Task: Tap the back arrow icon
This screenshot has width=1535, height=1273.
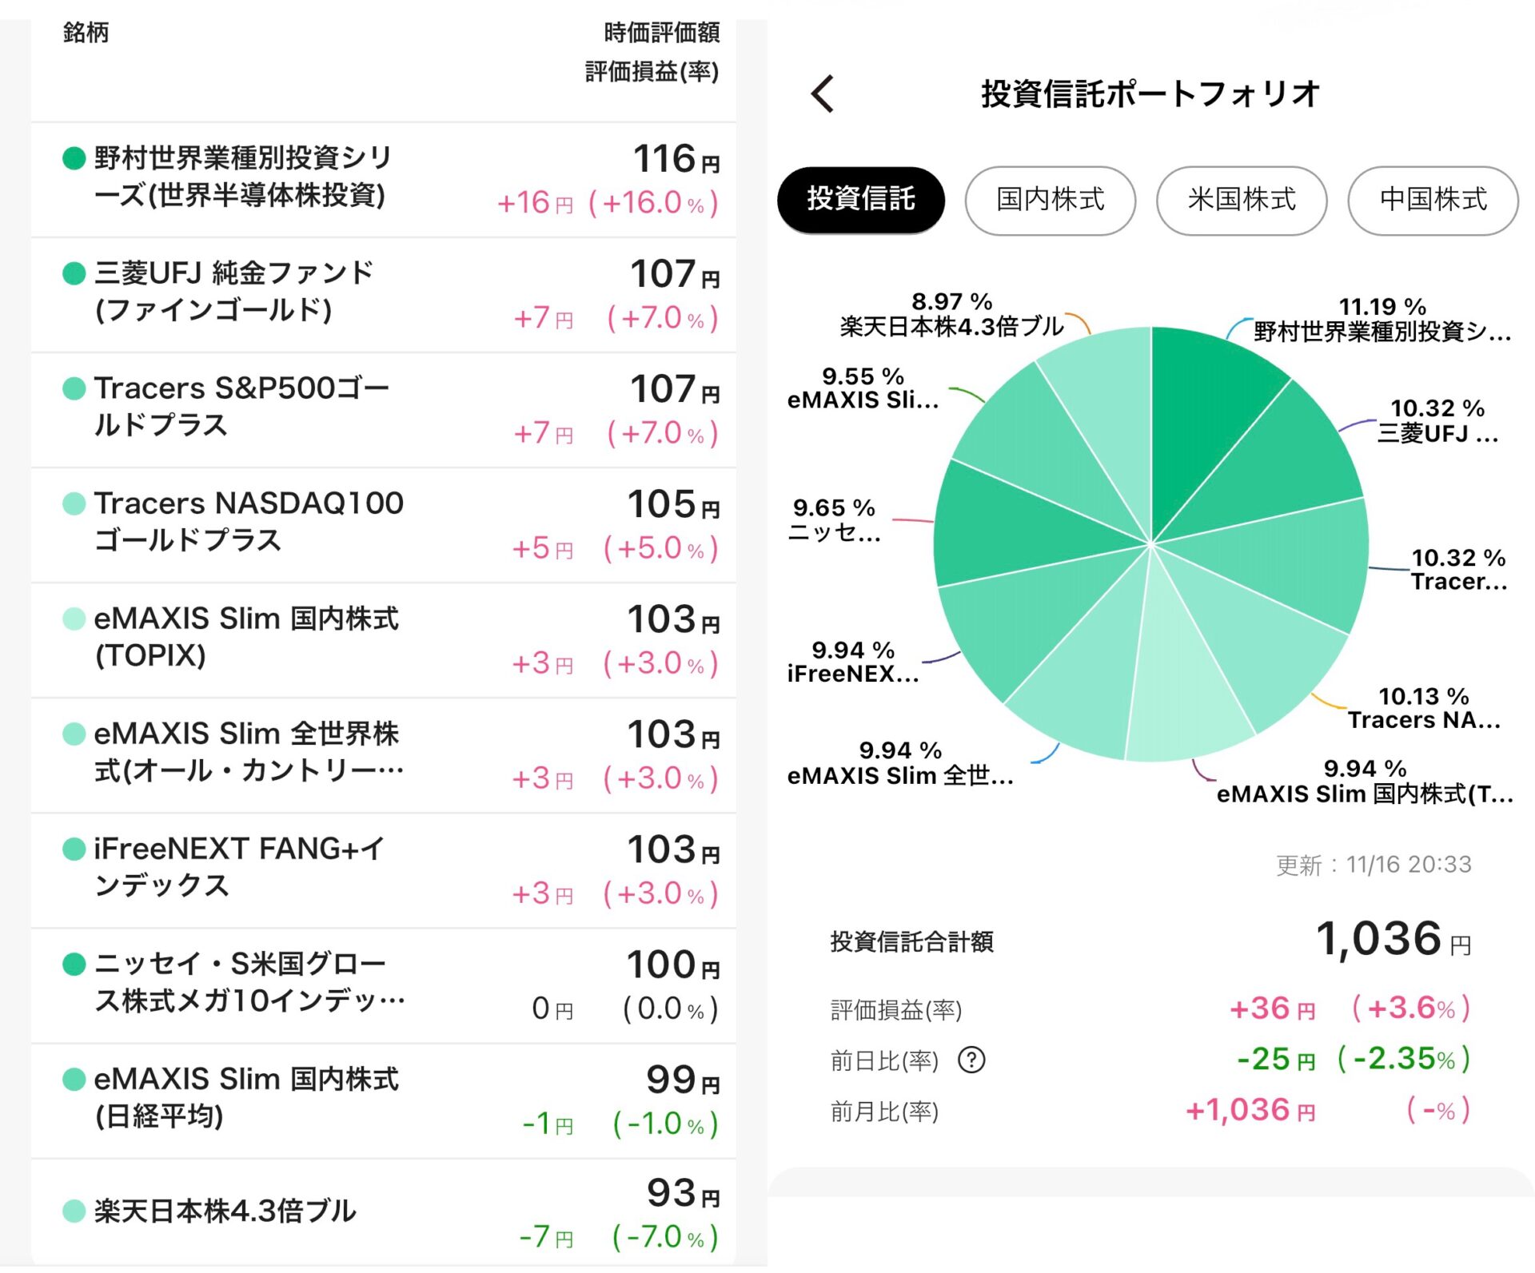Action: click(823, 94)
